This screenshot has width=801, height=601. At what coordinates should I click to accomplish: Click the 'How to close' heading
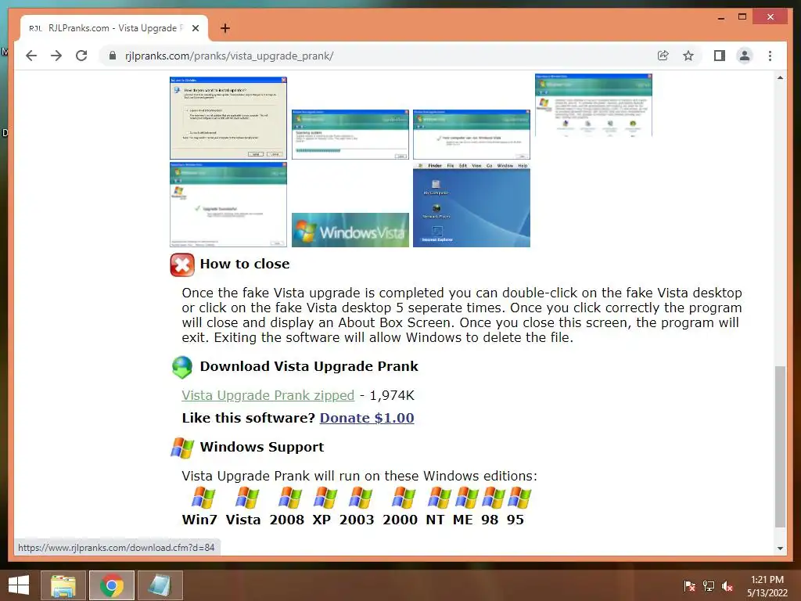coord(245,264)
